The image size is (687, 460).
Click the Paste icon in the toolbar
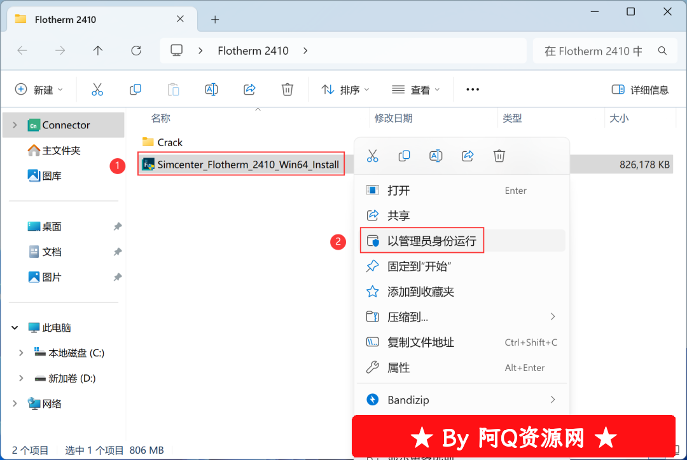coord(174,90)
